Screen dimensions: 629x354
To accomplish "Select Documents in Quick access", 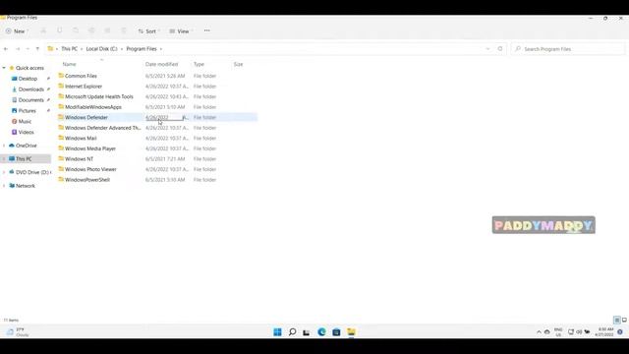I will (x=30, y=100).
